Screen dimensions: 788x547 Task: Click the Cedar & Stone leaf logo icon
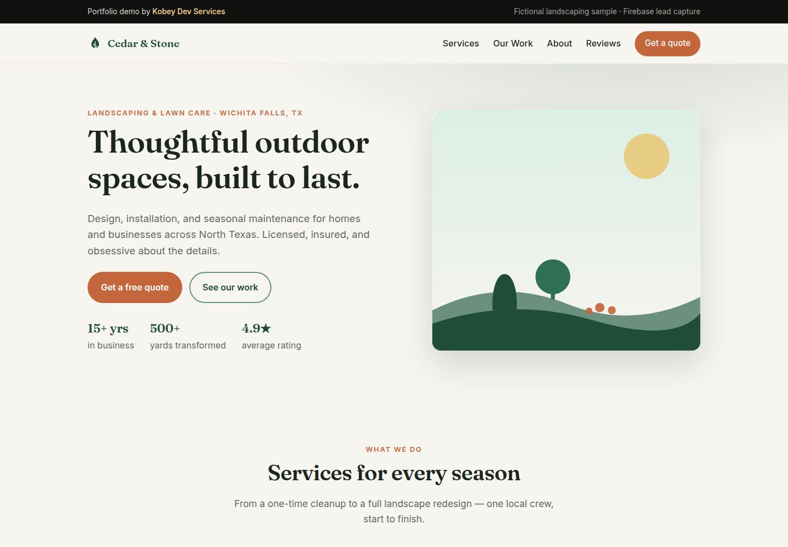click(x=95, y=43)
